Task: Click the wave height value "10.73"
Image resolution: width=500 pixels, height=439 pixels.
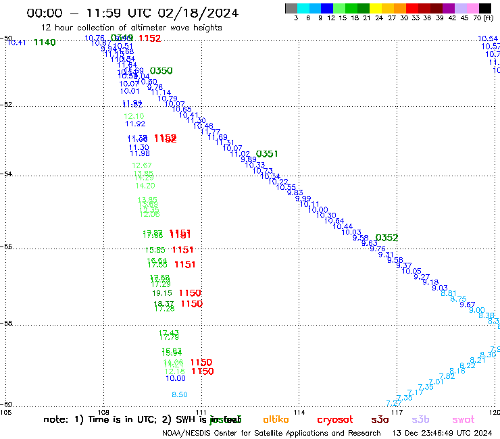Action: pos(263,171)
